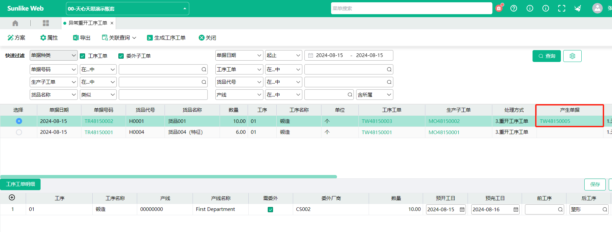Open the 起止 range dropdown
This screenshot has height=232, width=612.
coord(284,55)
